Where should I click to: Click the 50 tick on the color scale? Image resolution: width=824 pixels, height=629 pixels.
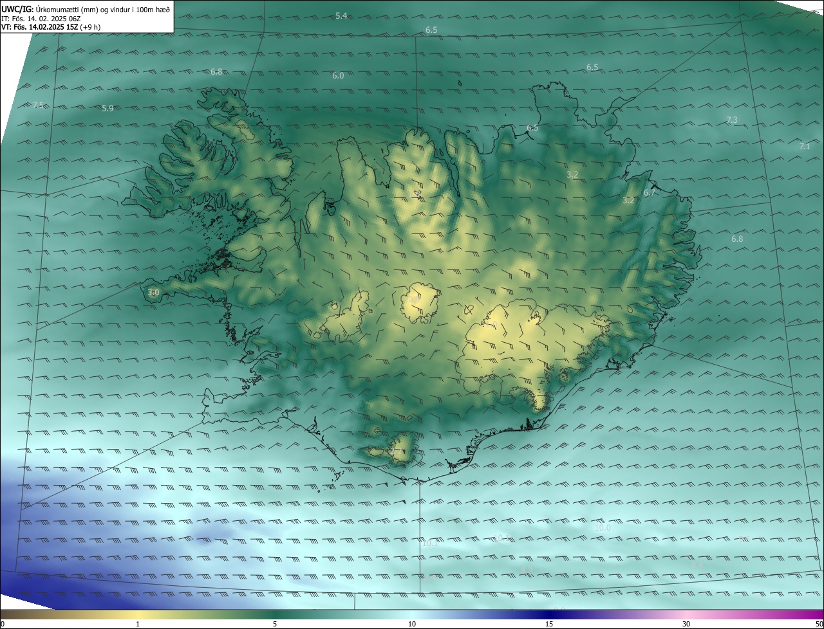[819, 624]
